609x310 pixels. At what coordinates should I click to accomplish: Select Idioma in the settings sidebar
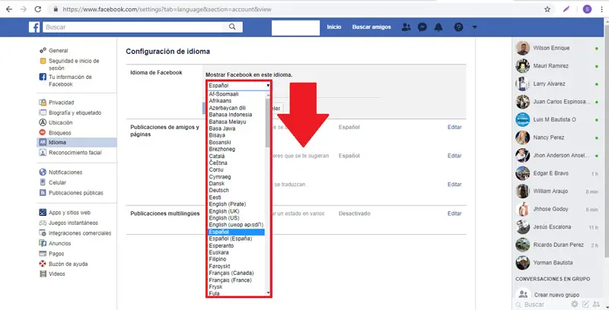coord(77,142)
